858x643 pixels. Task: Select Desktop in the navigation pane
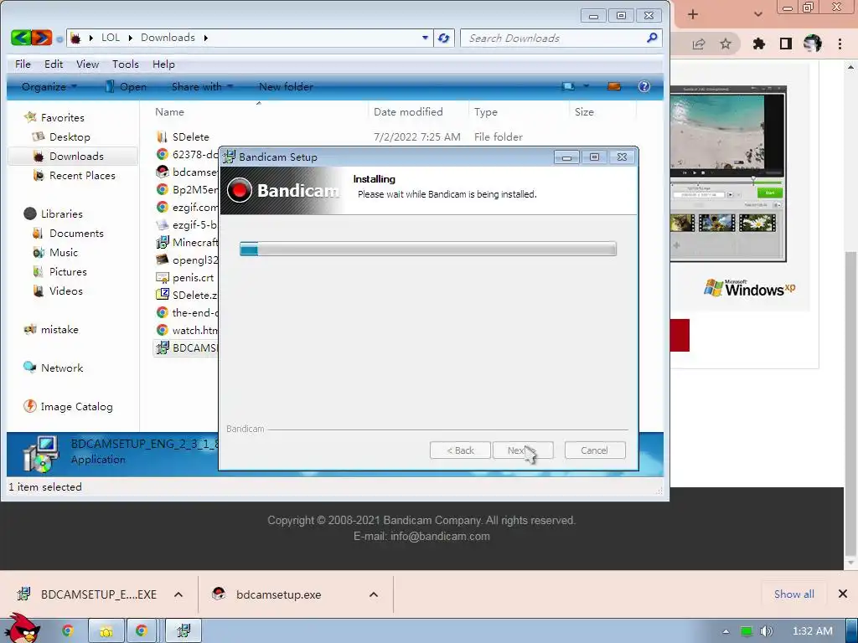coord(70,136)
